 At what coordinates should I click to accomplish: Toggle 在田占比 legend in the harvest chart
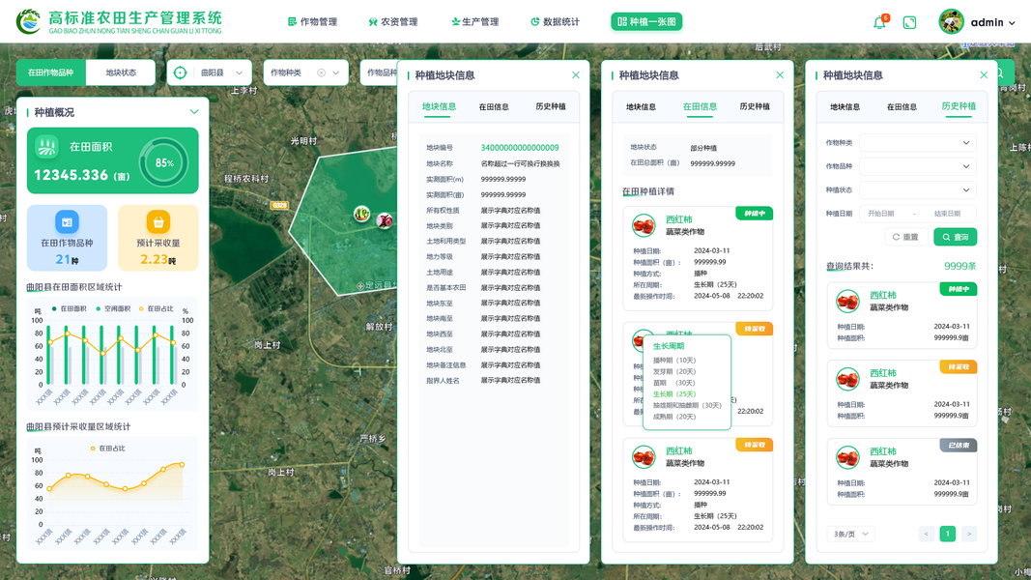tap(108, 449)
